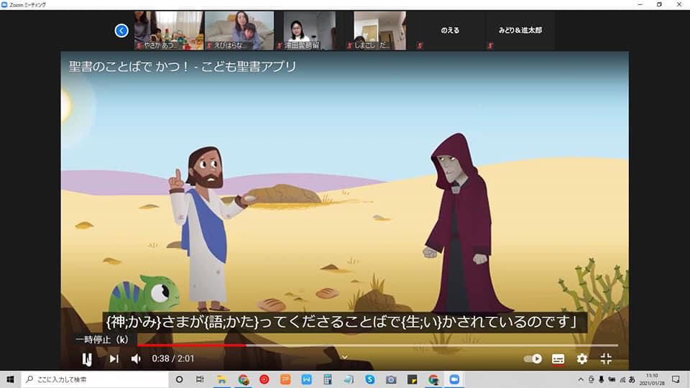Open the red circular app in taskbar

click(x=264, y=379)
